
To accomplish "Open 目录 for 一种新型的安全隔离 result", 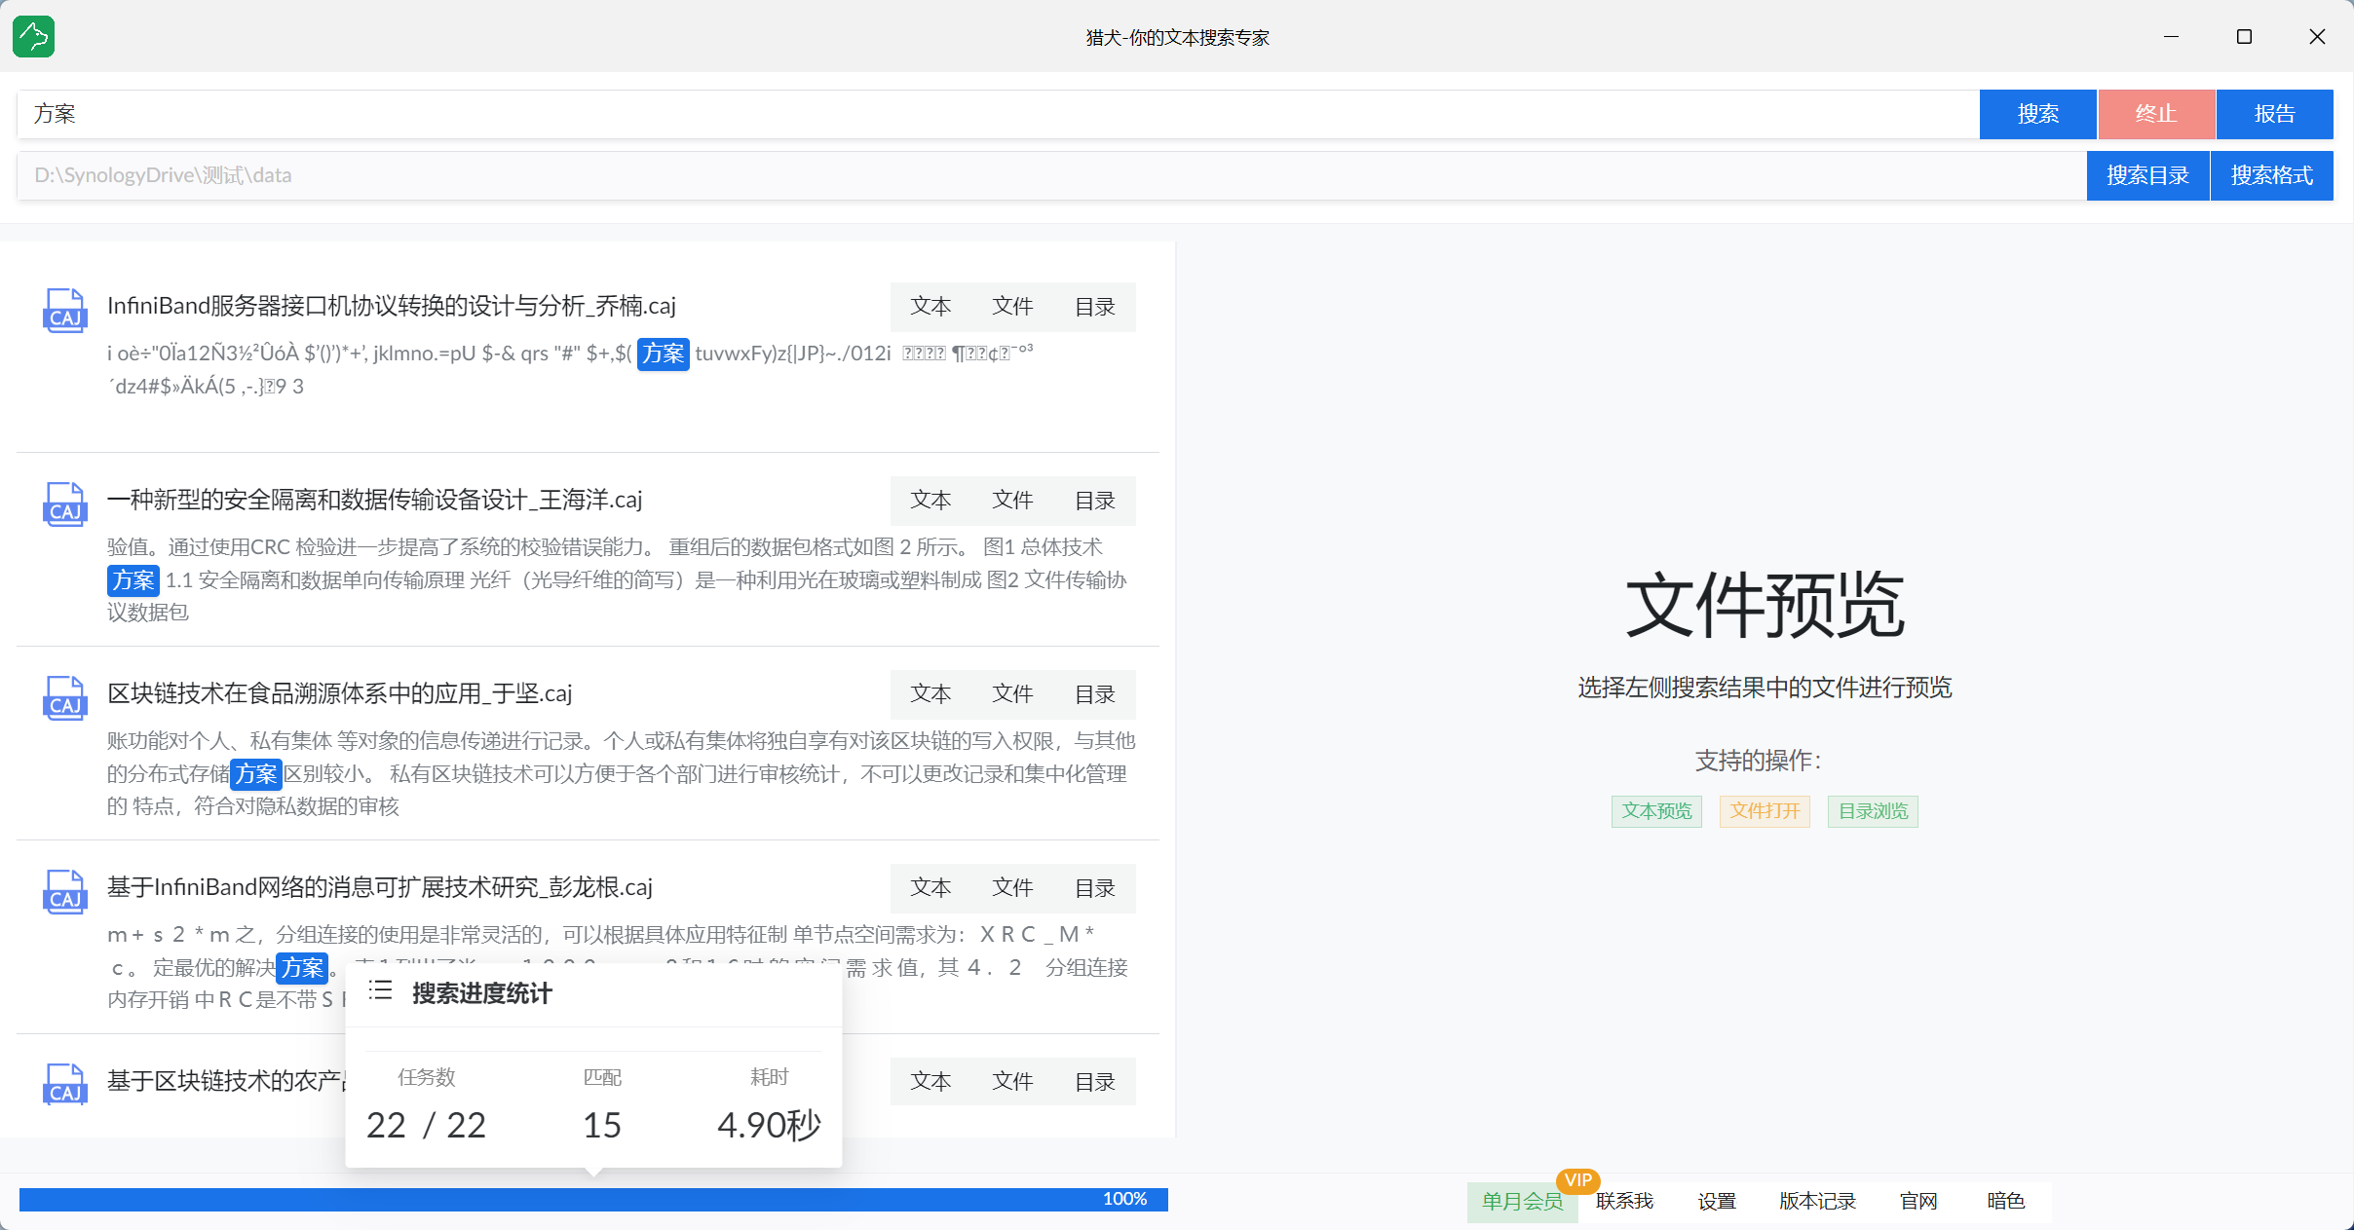I will 1094,501.
